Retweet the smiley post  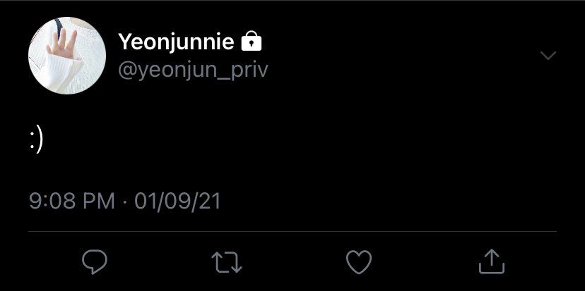pos(227,262)
